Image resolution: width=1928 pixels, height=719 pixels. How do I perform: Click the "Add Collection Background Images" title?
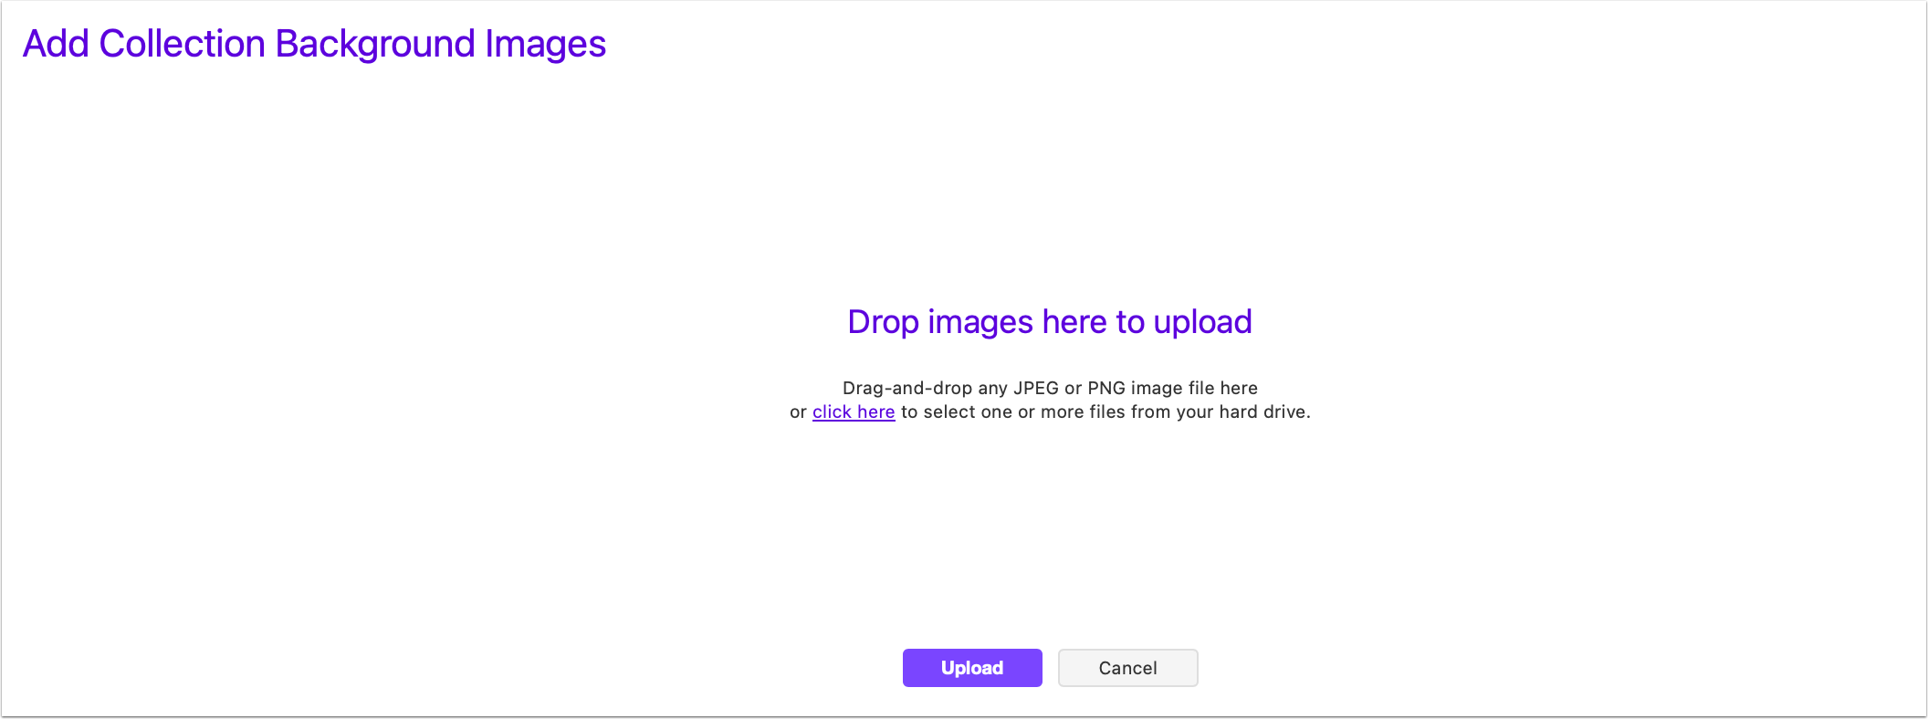coord(314,44)
